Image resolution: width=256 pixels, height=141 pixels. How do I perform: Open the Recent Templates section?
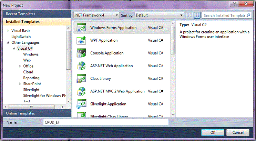pyautogui.click(x=37, y=14)
